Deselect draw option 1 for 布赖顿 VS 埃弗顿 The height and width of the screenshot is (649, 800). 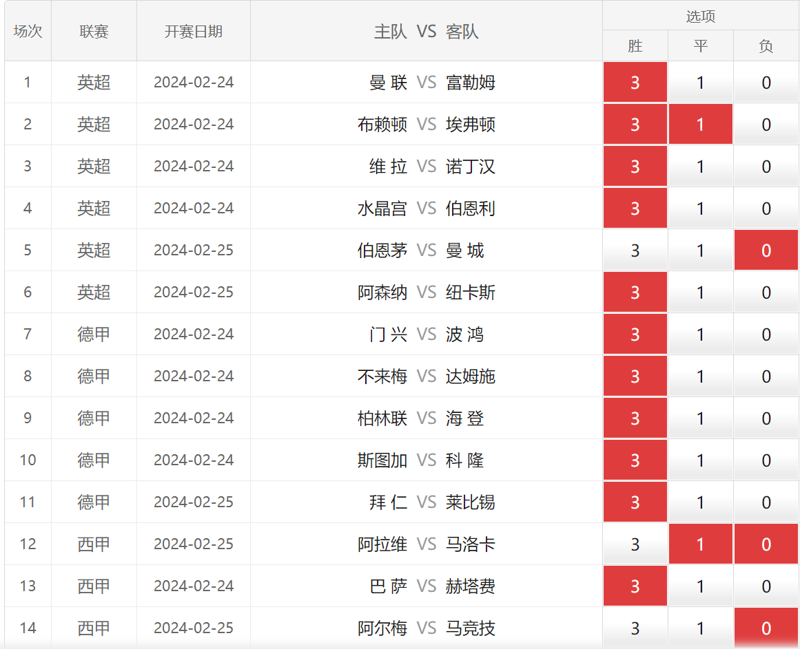click(701, 125)
